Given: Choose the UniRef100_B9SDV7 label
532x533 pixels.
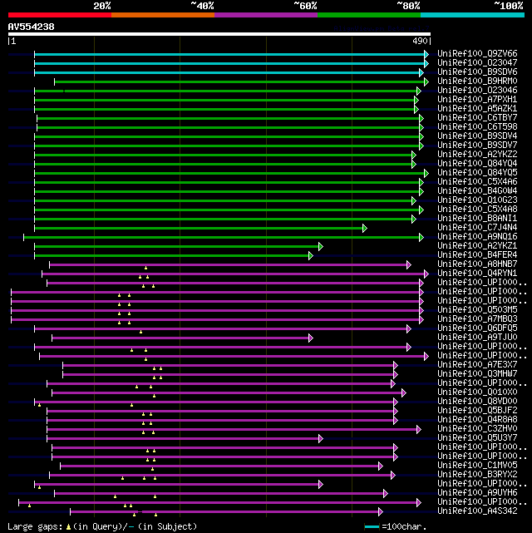Looking at the screenshot, I should click(x=477, y=145).
